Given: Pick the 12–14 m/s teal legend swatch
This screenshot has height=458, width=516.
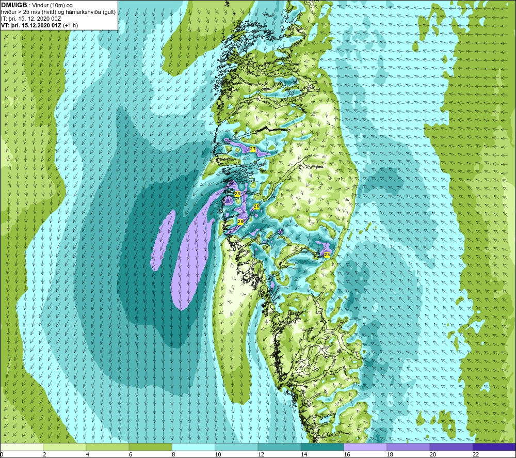Looking at the screenshot, I should click(x=279, y=447).
